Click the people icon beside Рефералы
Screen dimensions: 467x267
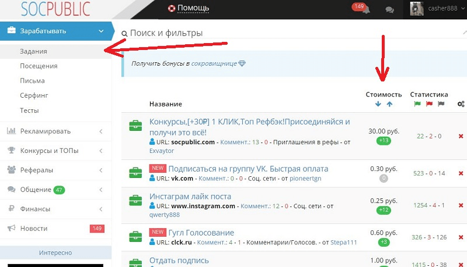click(11, 170)
